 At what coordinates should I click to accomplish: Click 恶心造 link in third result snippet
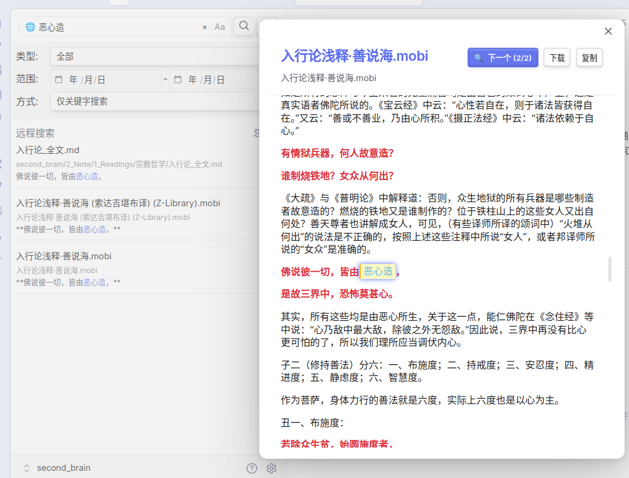95,282
